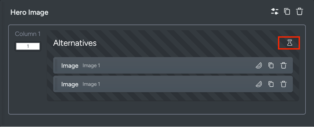Click the slice icon on first Image row
The height and width of the screenshot is (127, 314).
259,66
